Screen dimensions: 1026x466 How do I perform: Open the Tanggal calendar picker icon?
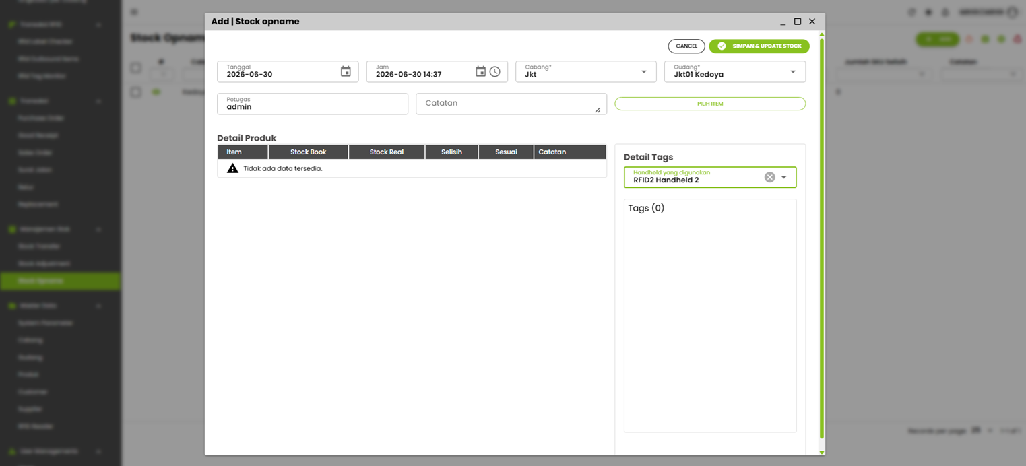pos(346,71)
